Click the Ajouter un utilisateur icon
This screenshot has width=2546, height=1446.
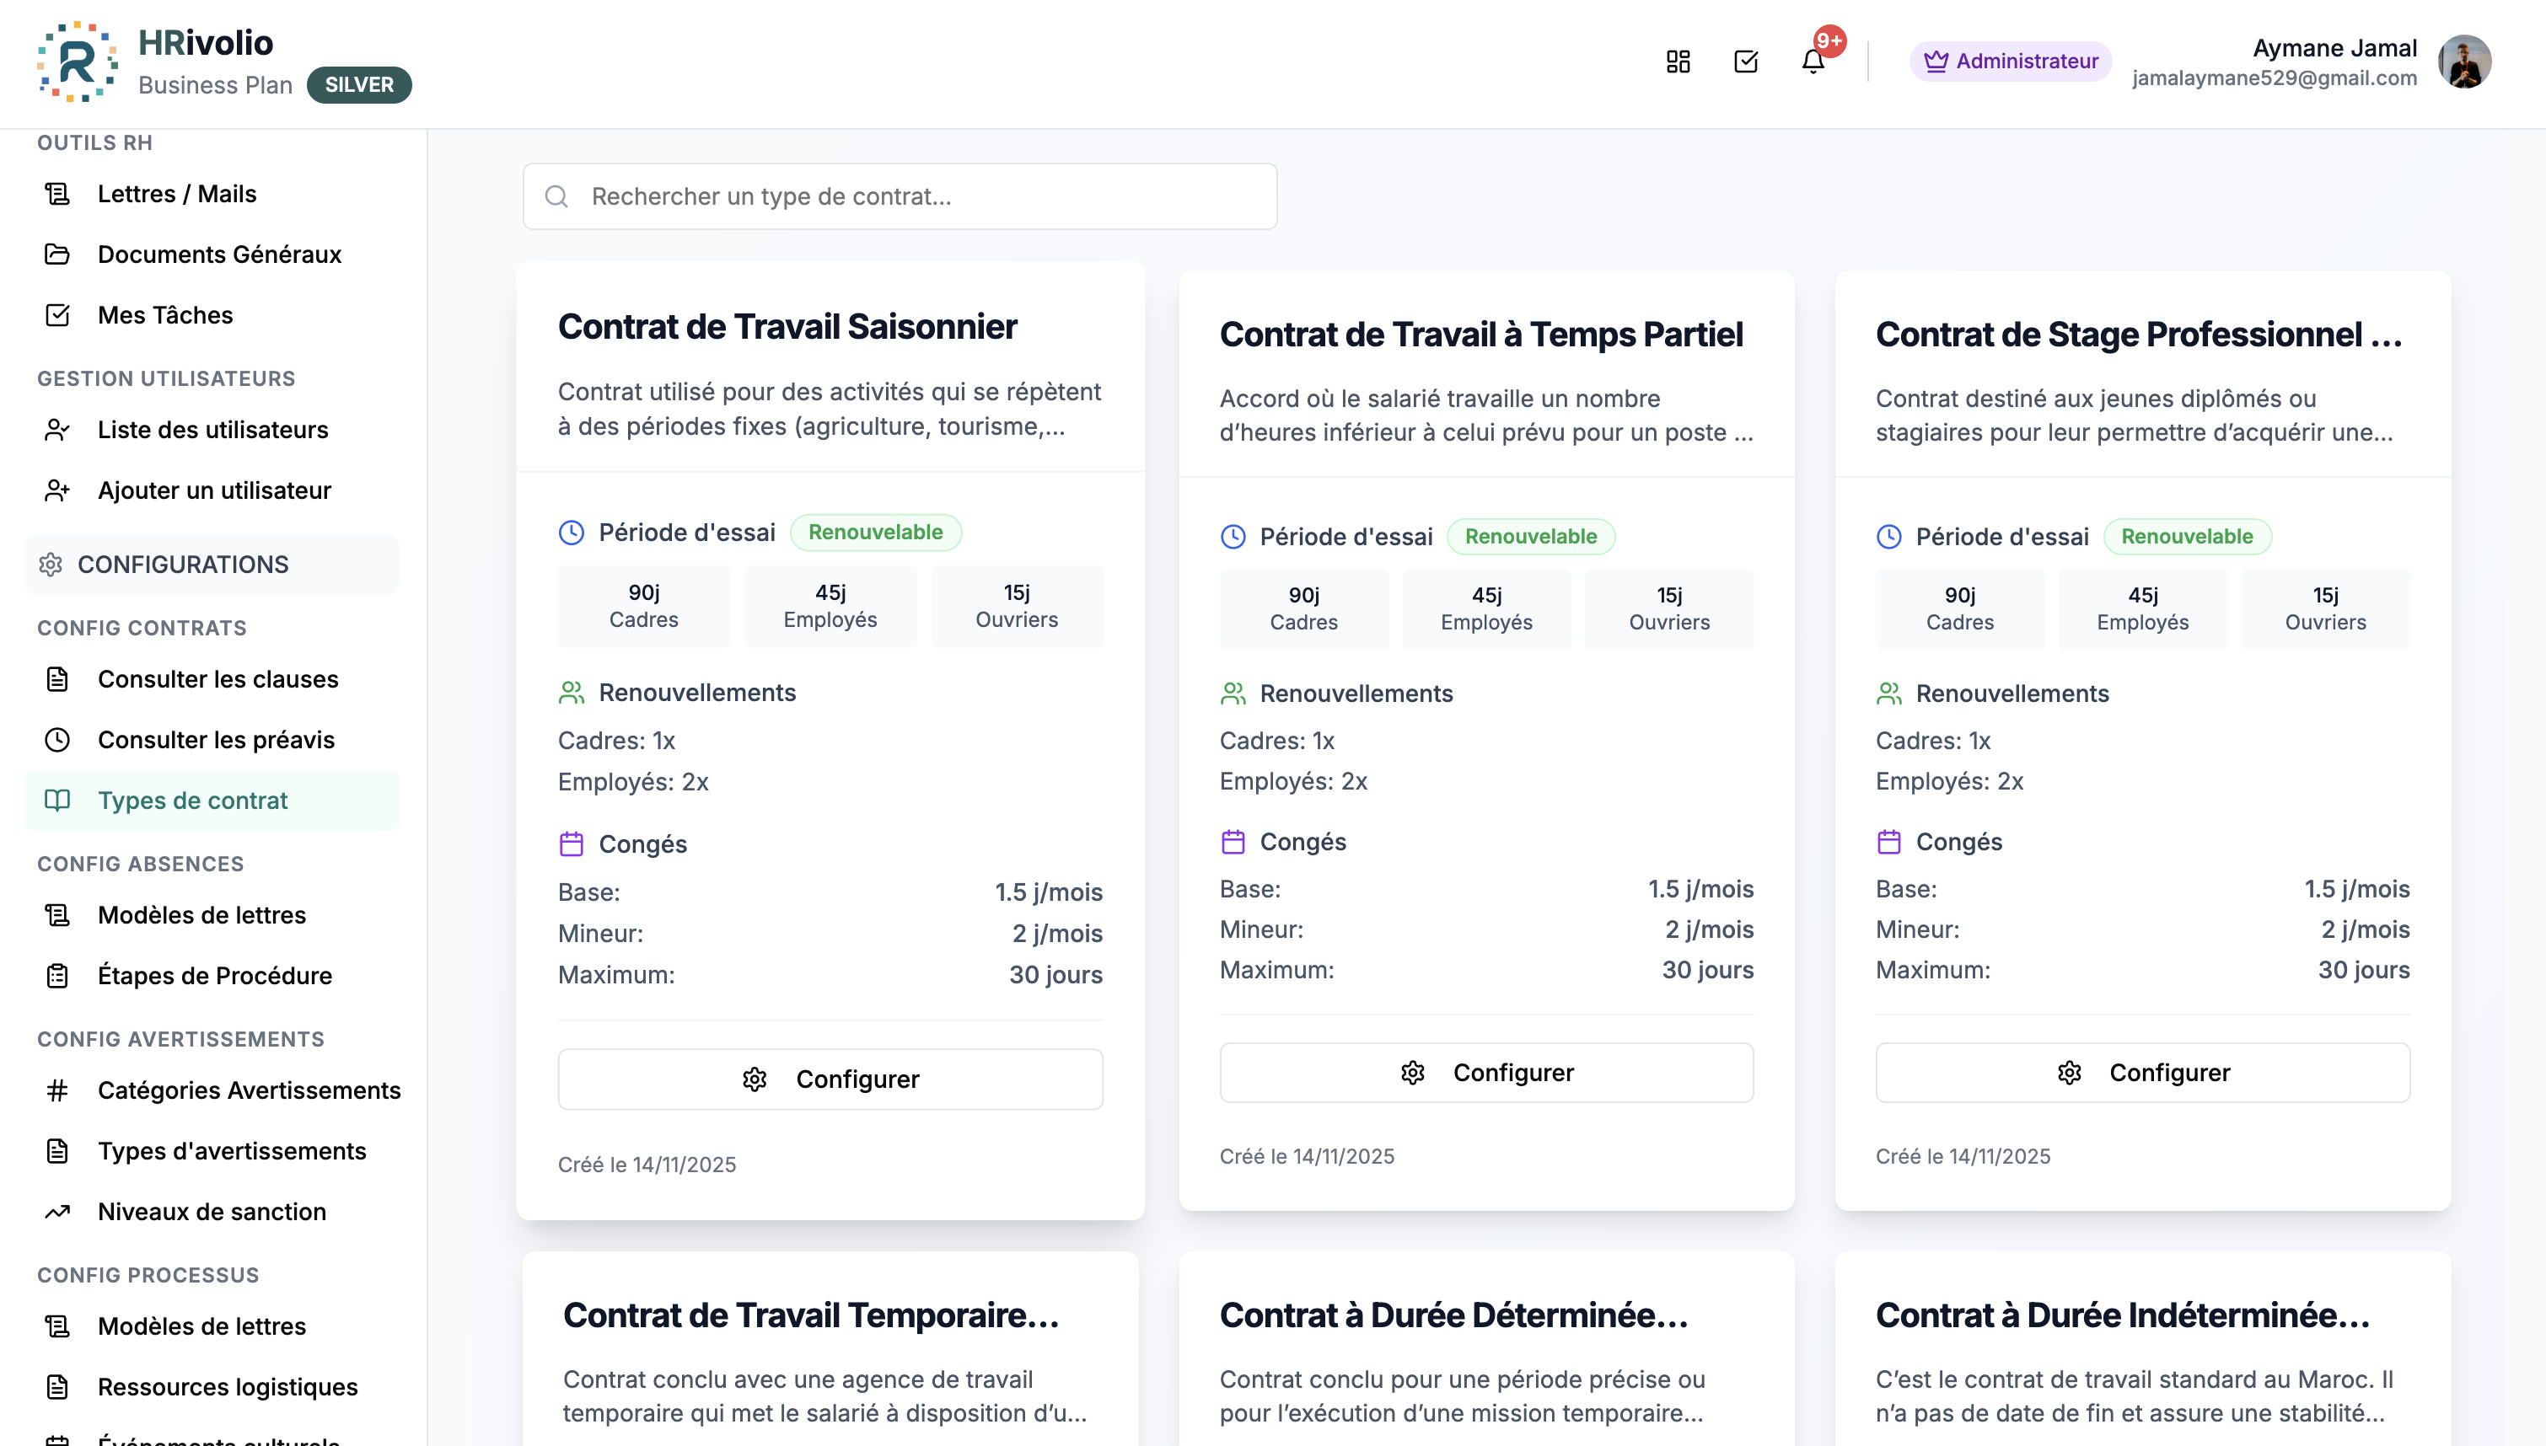coord(57,490)
